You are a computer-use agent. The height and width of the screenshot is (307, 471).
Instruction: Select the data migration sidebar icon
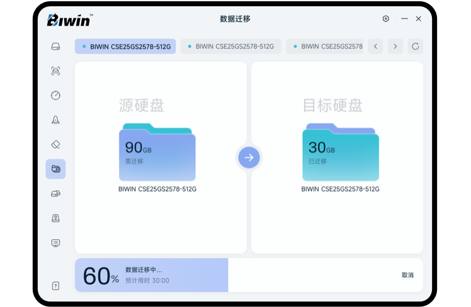(x=55, y=169)
